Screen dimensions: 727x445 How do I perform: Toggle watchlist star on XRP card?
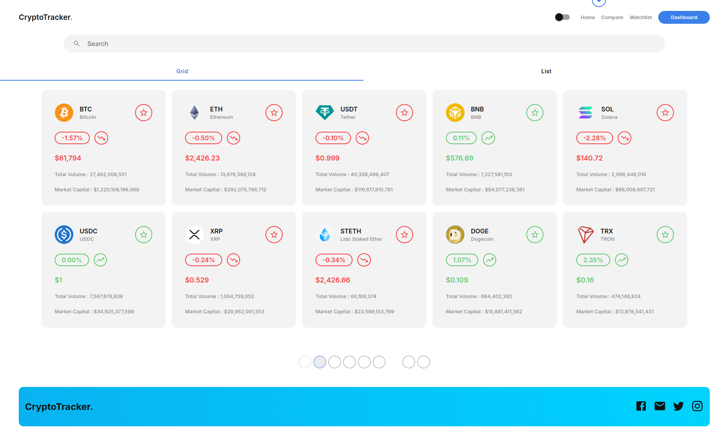coord(274,235)
